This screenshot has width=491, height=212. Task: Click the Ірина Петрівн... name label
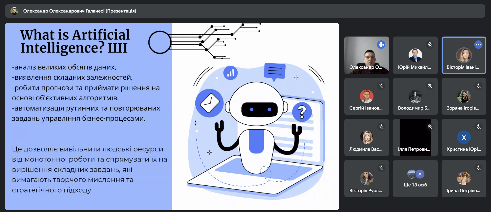pyautogui.click(x=463, y=191)
